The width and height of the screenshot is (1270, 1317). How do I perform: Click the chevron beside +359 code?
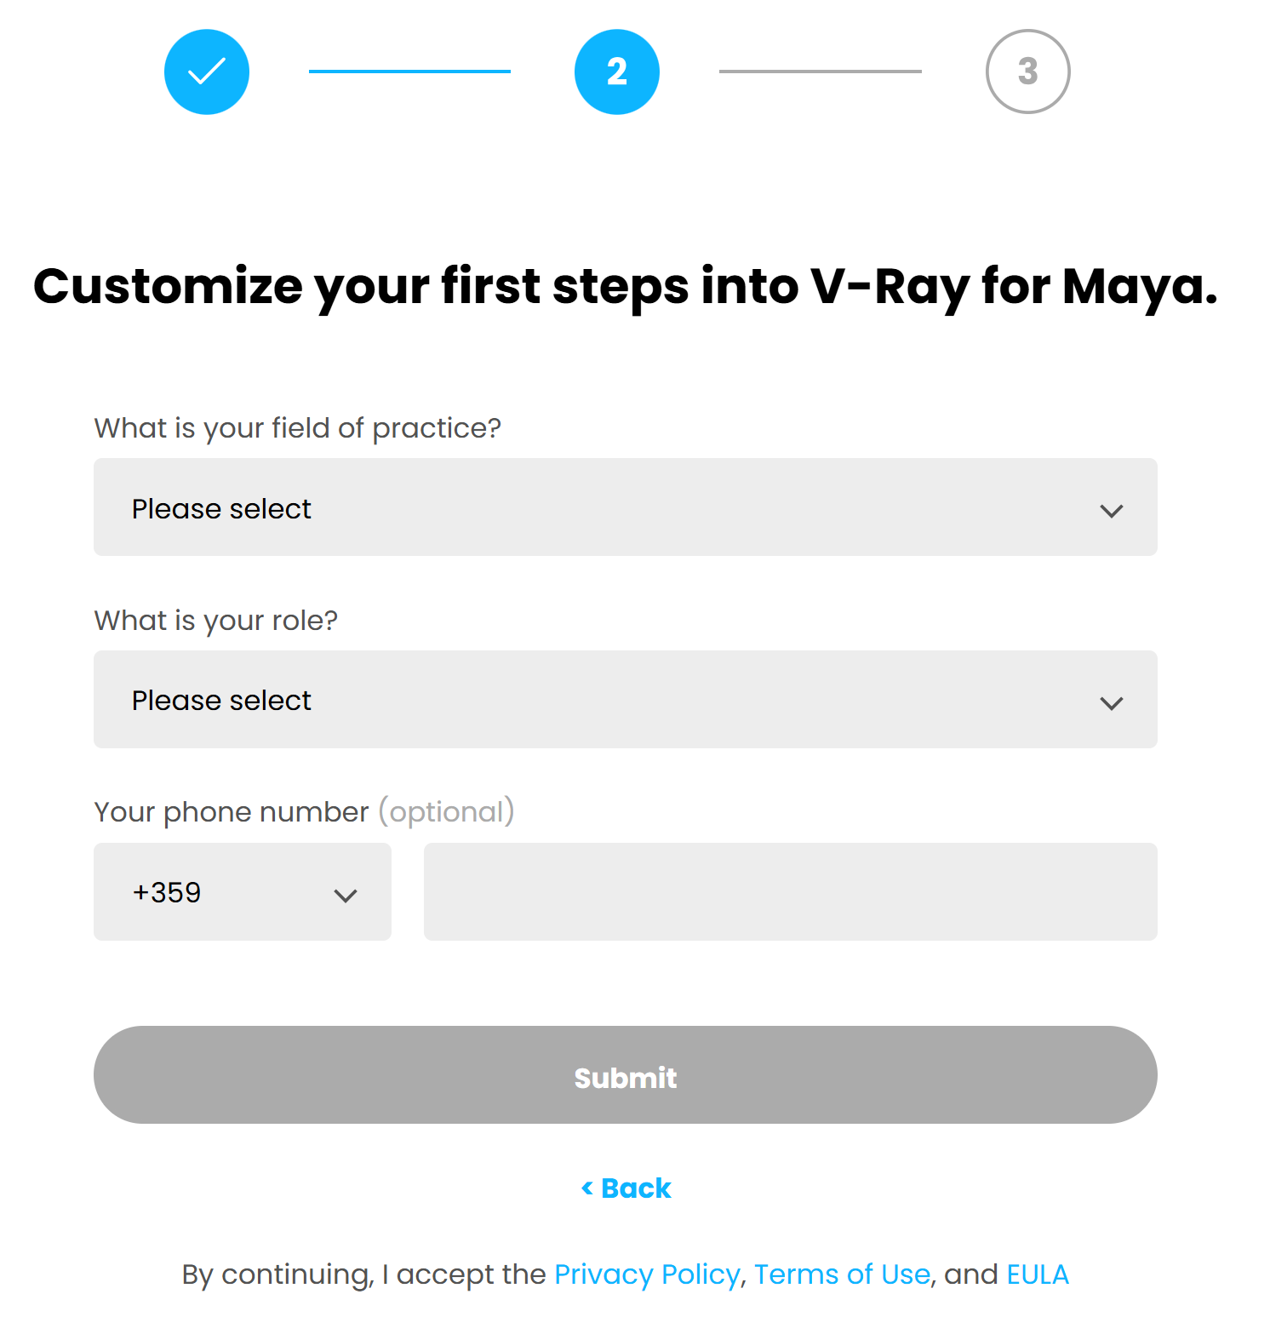(x=346, y=896)
